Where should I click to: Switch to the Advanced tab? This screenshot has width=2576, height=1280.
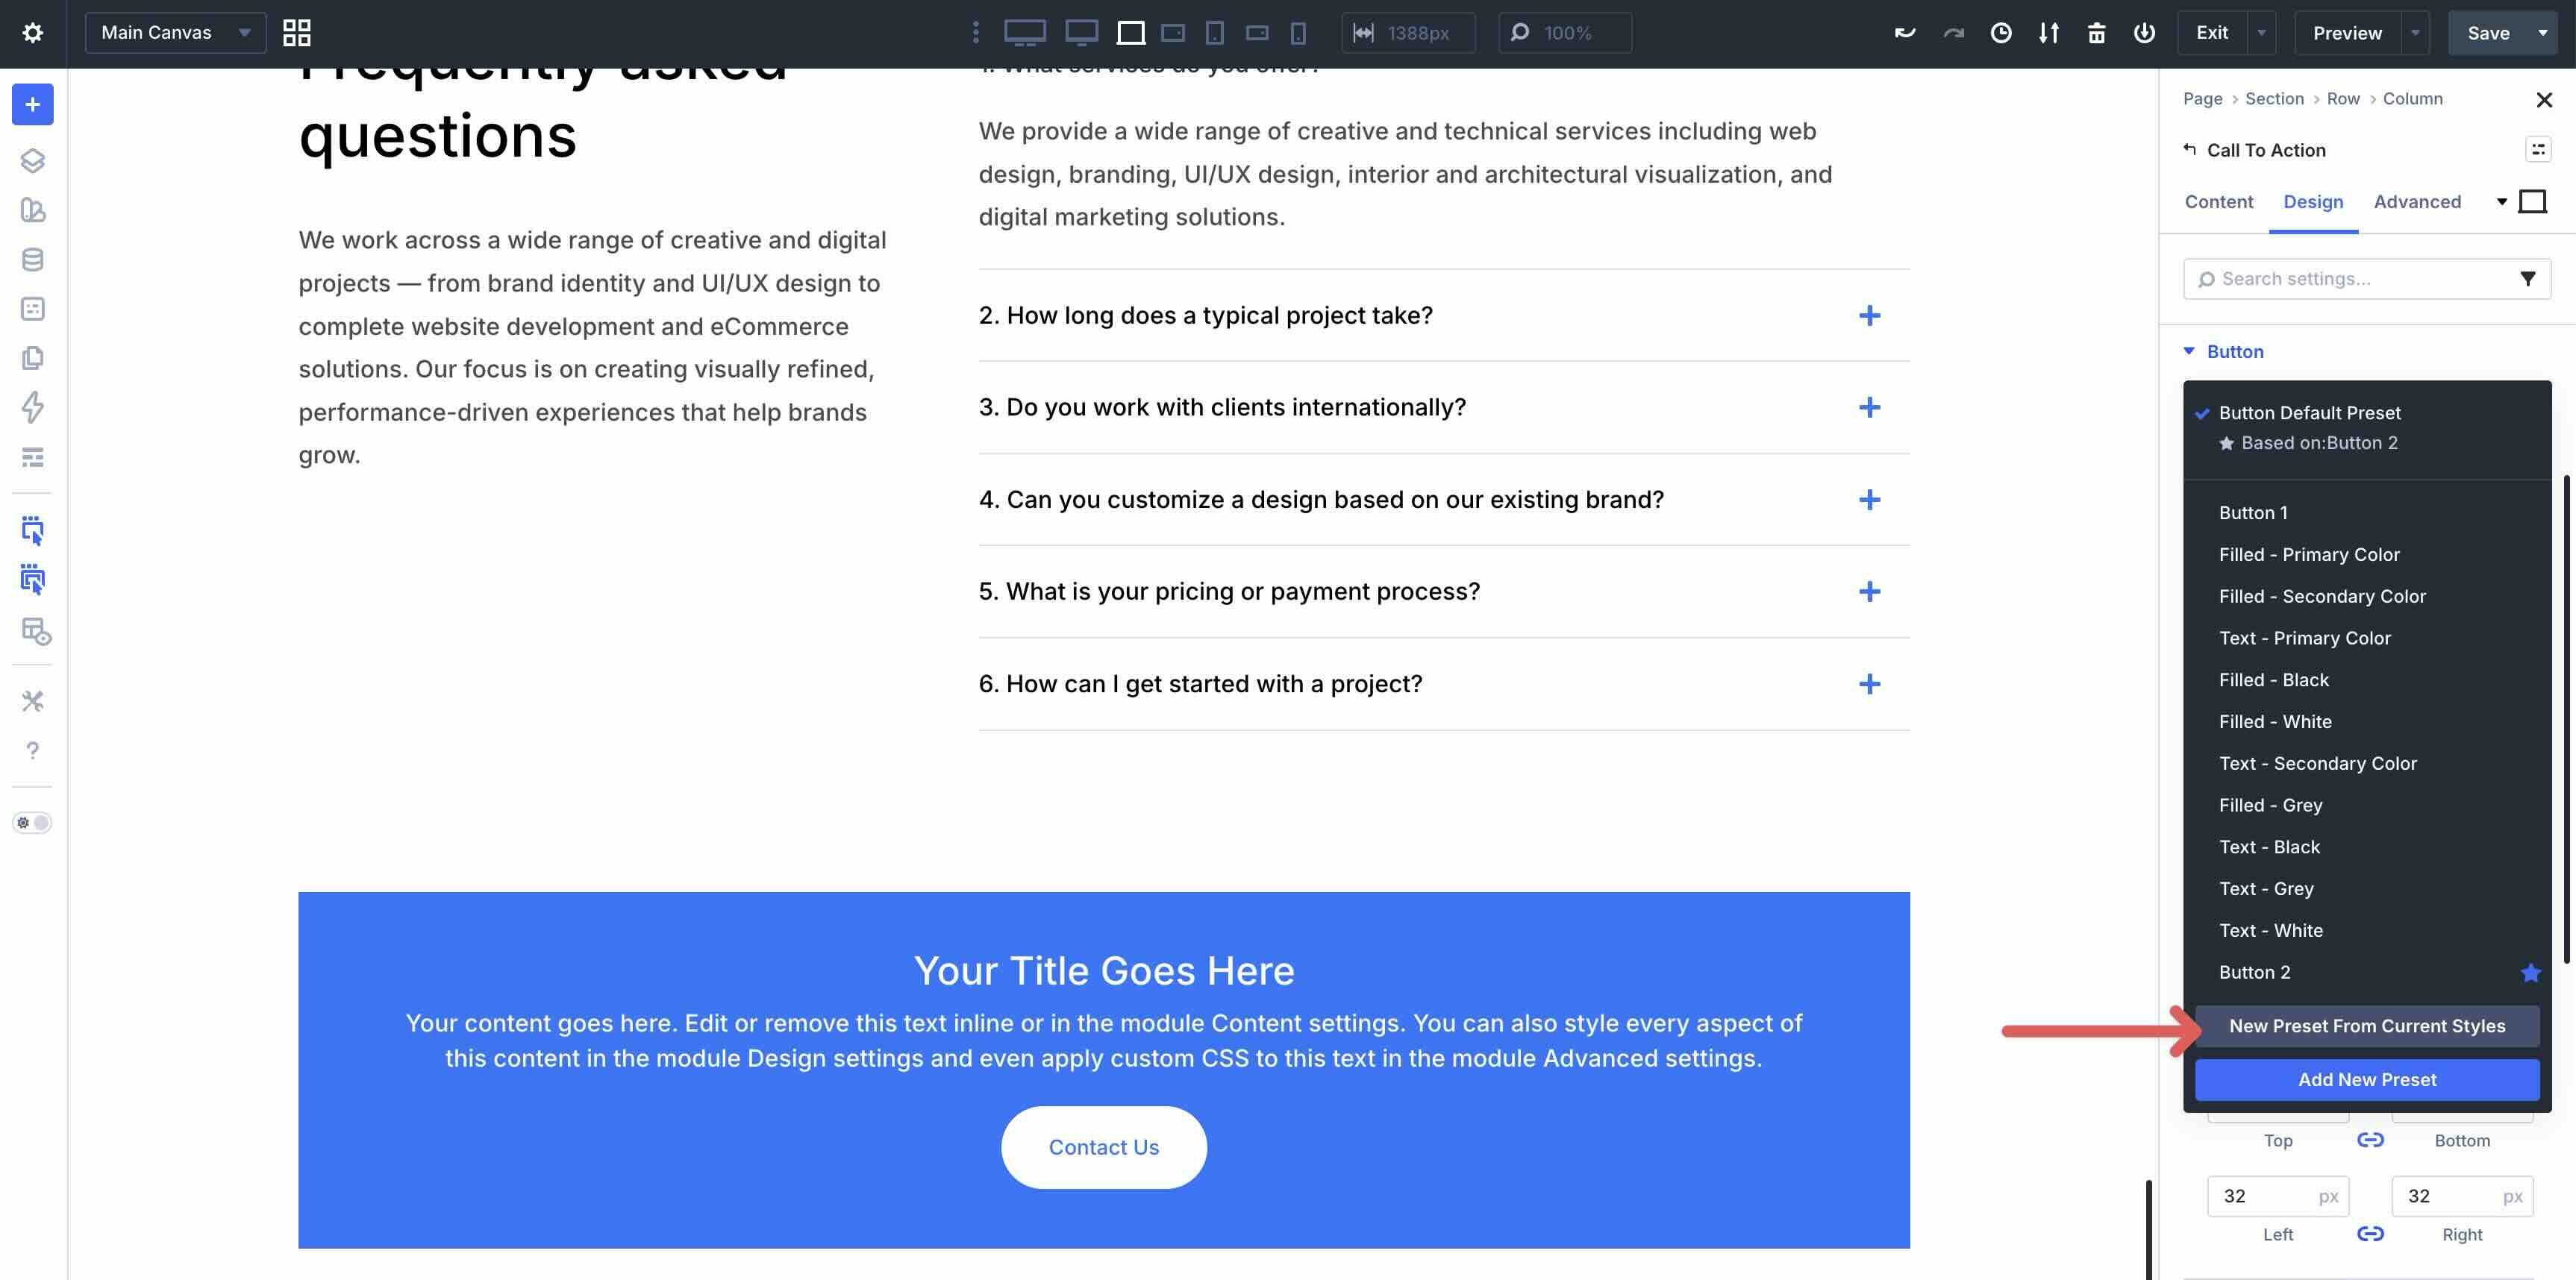tap(2416, 202)
